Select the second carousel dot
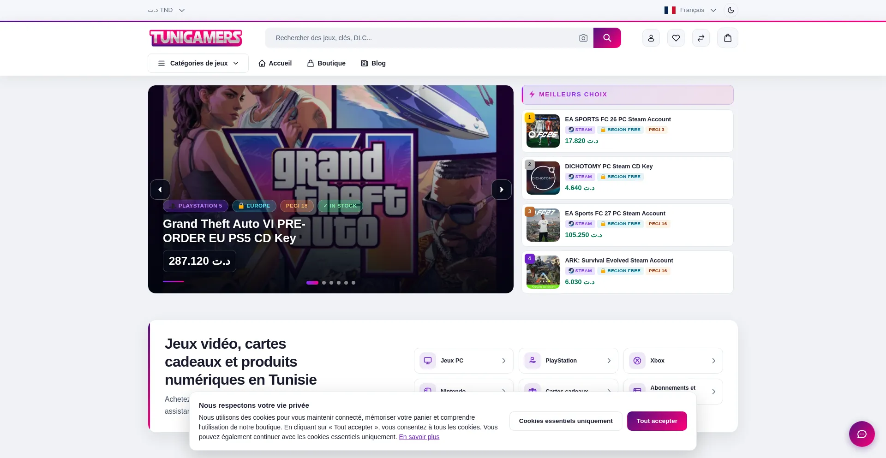This screenshot has height=458, width=886. [x=324, y=283]
